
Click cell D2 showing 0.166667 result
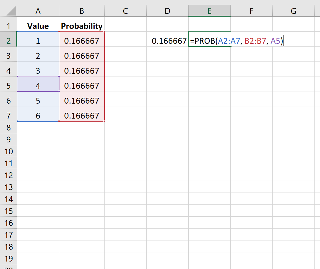click(169, 41)
